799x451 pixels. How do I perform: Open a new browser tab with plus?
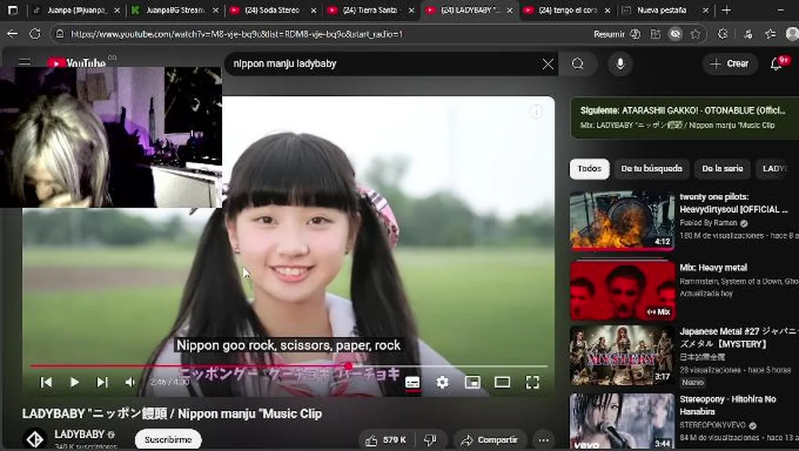pyautogui.click(x=726, y=10)
